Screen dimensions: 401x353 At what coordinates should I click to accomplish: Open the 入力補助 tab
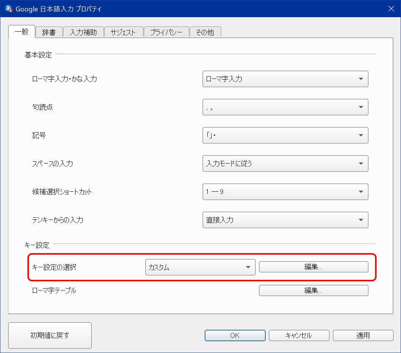click(83, 32)
